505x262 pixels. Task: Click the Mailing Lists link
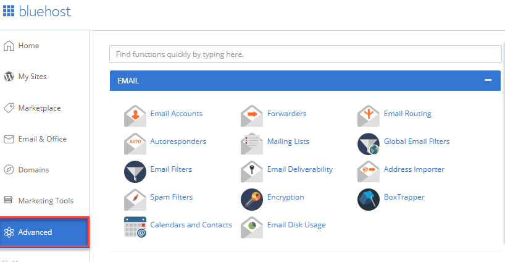288,142
